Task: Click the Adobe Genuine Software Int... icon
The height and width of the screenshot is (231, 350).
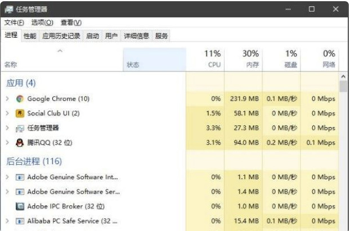Action: pos(20,177)
